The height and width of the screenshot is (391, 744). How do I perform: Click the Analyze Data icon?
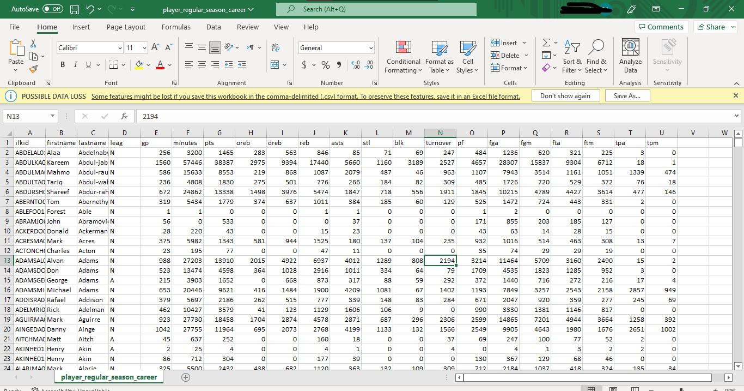tap(630, 57)
